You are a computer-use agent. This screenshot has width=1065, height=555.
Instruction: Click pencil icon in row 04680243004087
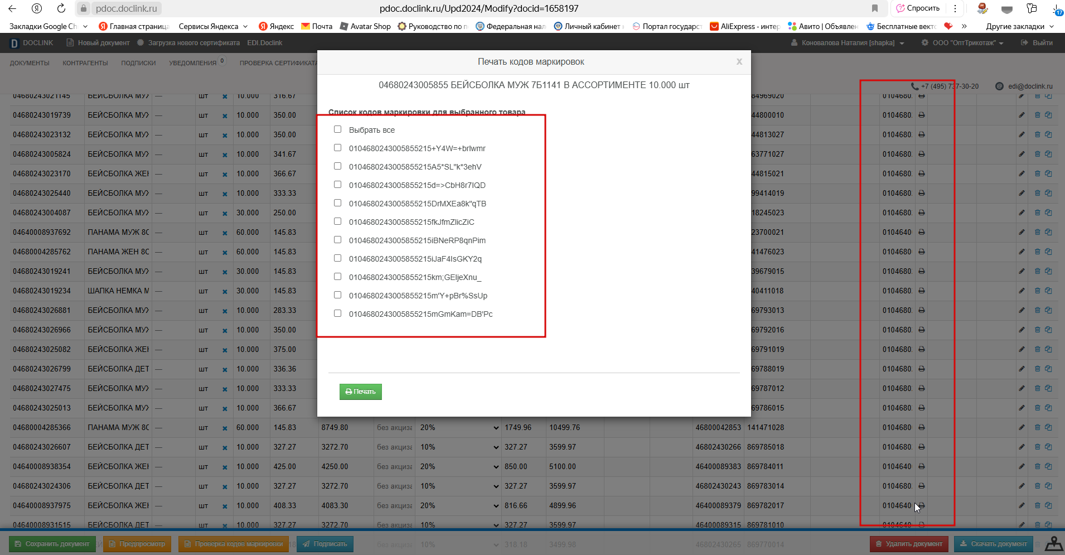[x=1022, y=213]
